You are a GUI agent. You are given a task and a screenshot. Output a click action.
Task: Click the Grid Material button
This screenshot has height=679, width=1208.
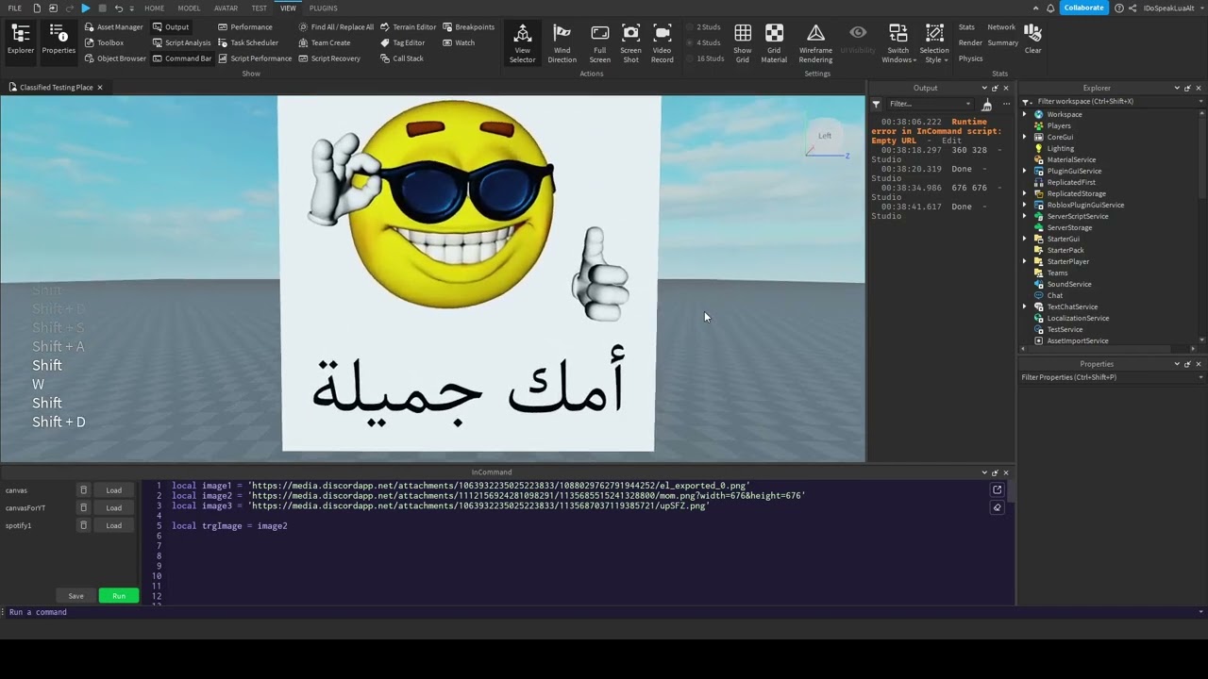774,43
